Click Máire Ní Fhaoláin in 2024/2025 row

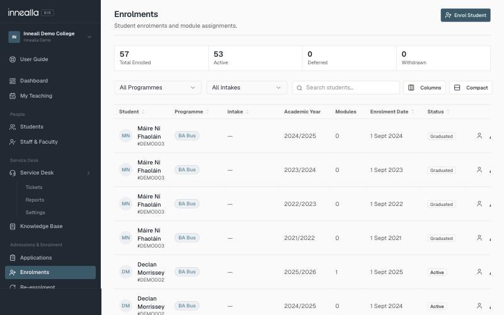pyautogui.click(x=149, y=132)
